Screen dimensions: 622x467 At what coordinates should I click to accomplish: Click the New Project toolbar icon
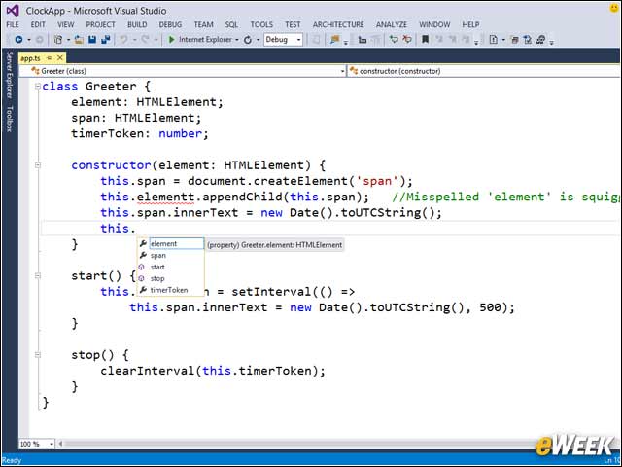coord(58,40)
